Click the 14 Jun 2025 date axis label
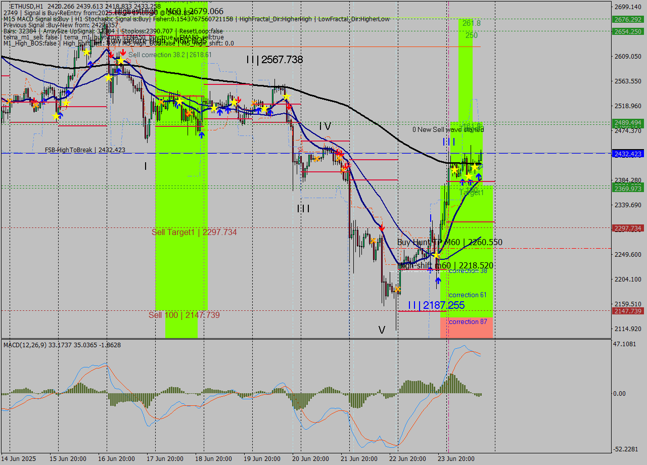Image resolution: width=647 pixels, height=465 pixels. point(18,459)
